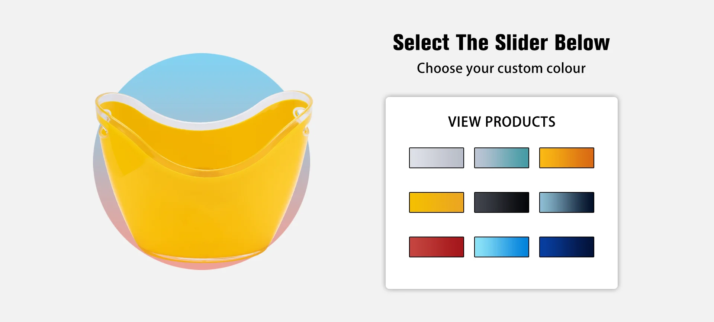Select the yellow colour swatch
714x322 pixels.
coord(437,202)
